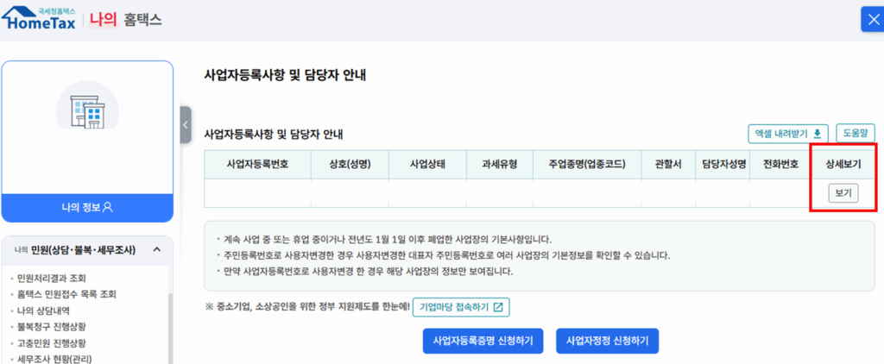Open 나의 정보 button
Image resolution: width=884 pixels, height=364 pixels.
[x=87, y=207]
